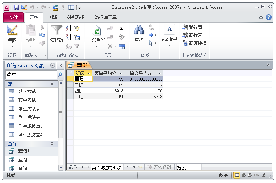This screenshot has height=183, width=276.
Task: Switch to the 外部数据 ribbon tab
Action: [76, 17]
